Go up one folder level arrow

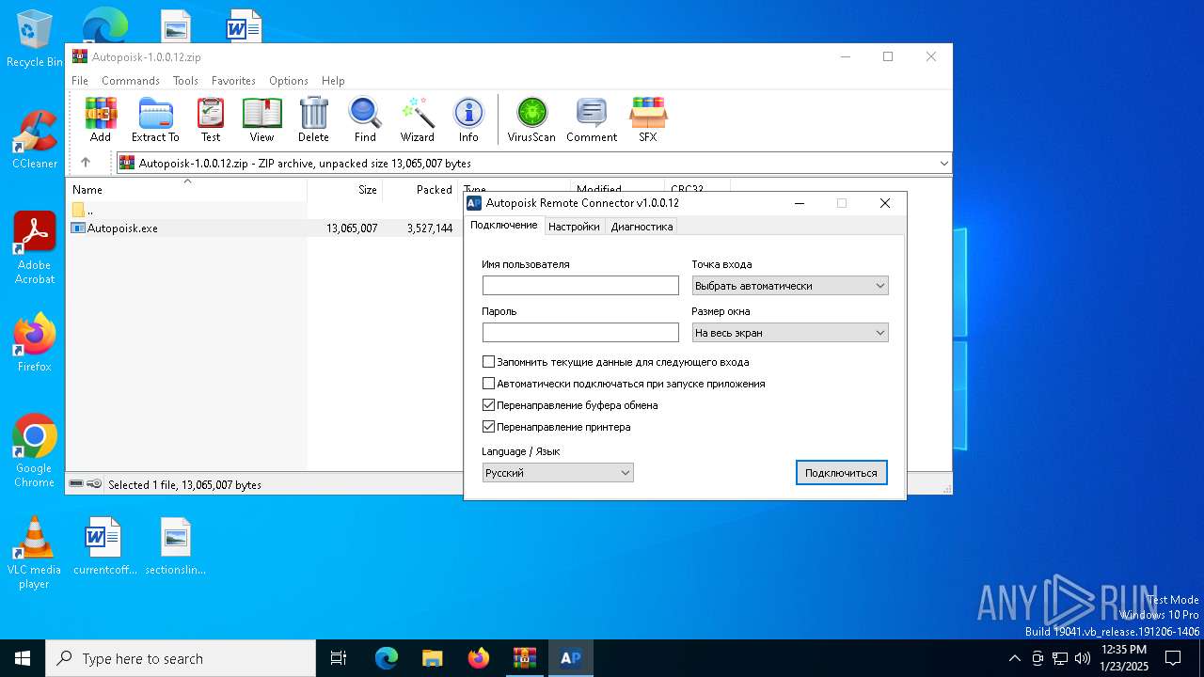(x=86, y=163)
